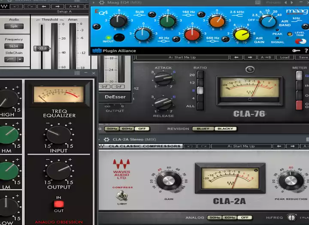
Task: Click the left -Inf peak readout
Action: 104,87
